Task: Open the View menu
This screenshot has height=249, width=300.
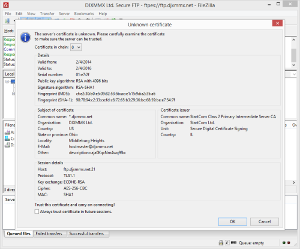Action: pyautogui.click(x=31, y=14)
